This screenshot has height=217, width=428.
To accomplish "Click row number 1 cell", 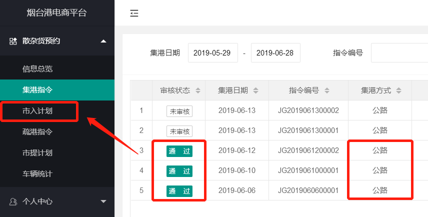I will pyautogui.click(x=141, y=110).
